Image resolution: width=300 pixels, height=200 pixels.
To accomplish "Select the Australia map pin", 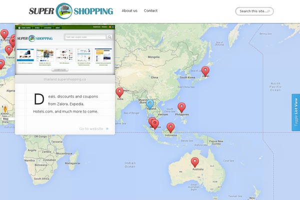I will (195, 162).
